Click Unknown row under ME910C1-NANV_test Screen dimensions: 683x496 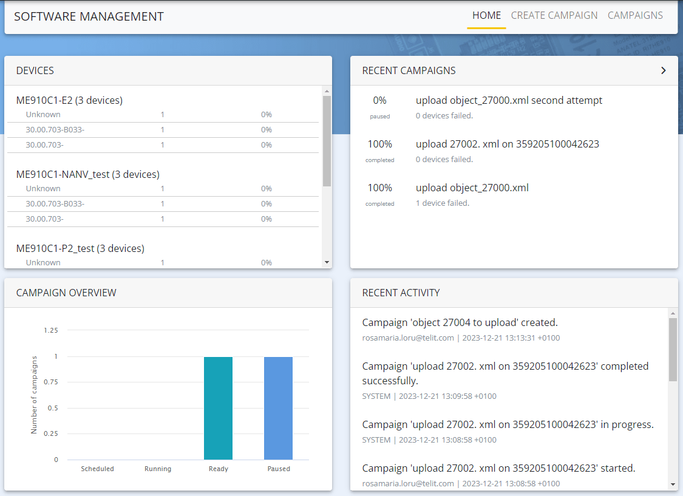point(163,189)
